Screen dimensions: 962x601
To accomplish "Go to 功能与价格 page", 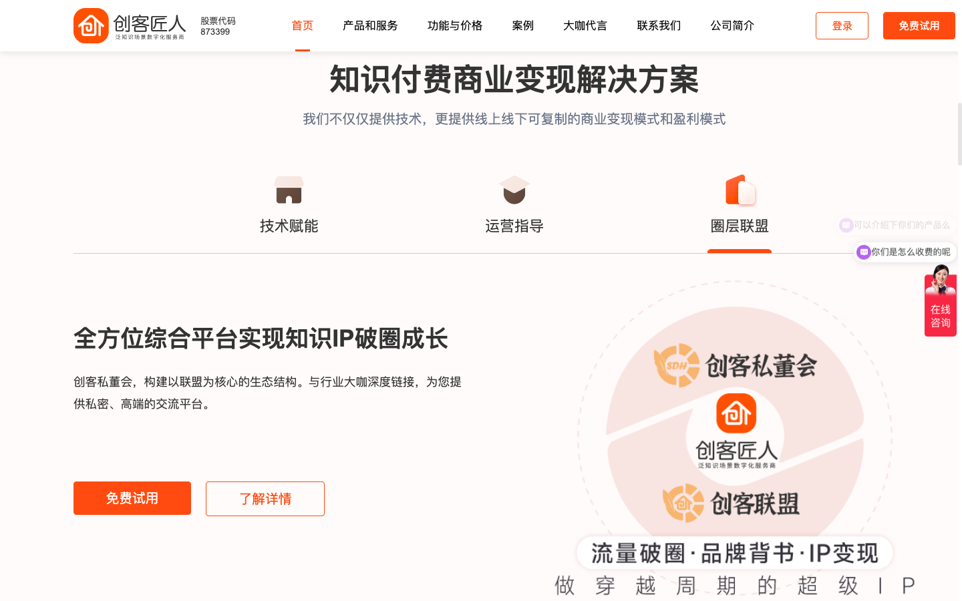I will 455,25.
